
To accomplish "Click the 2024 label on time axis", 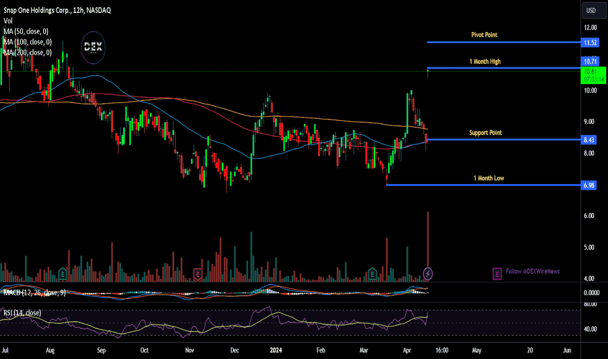I will click(x=276, y=350).
